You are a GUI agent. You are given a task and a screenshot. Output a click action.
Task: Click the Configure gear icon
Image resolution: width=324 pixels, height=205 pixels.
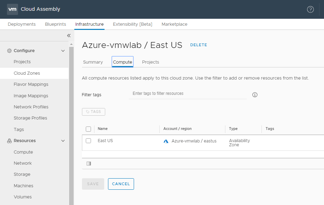pyautogui.click(x=9, y=51)
